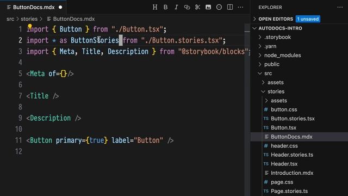Image resolution: width=348 pixels, height=196 pixels.
Task: Open Introduction.mdx file
Action: (x=292, y=173)
